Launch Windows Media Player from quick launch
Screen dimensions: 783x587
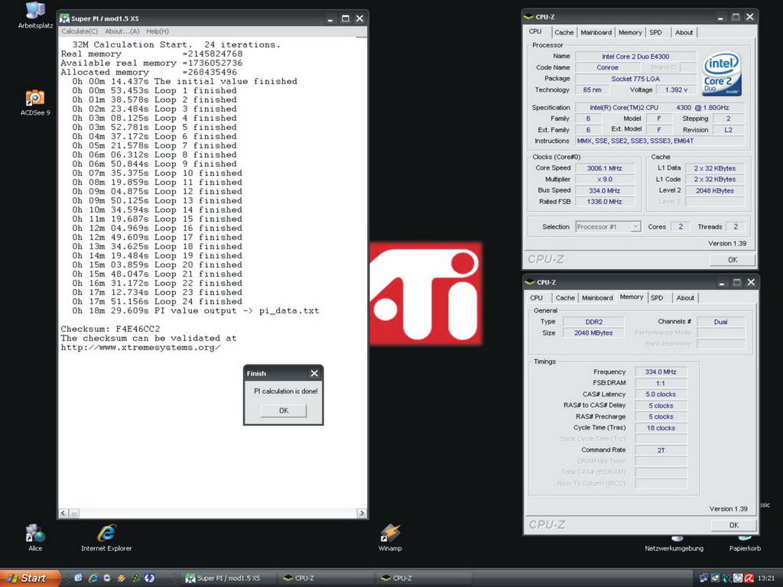107,578
